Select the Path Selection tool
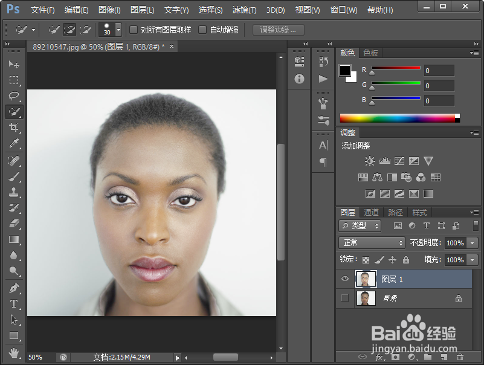The image size is (484, 365). 13,320
